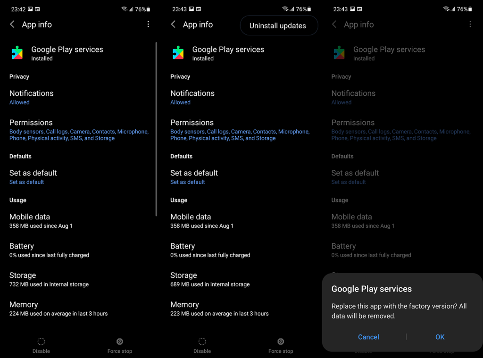Tap Google Play services dialog title
The height and width of the screenshot is (358, 483).
(372, 289)
